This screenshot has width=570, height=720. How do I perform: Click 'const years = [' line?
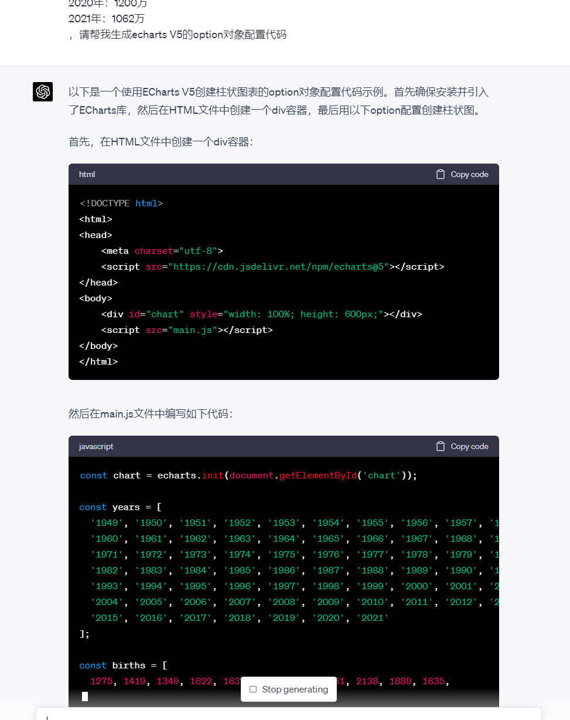point(121,507)
